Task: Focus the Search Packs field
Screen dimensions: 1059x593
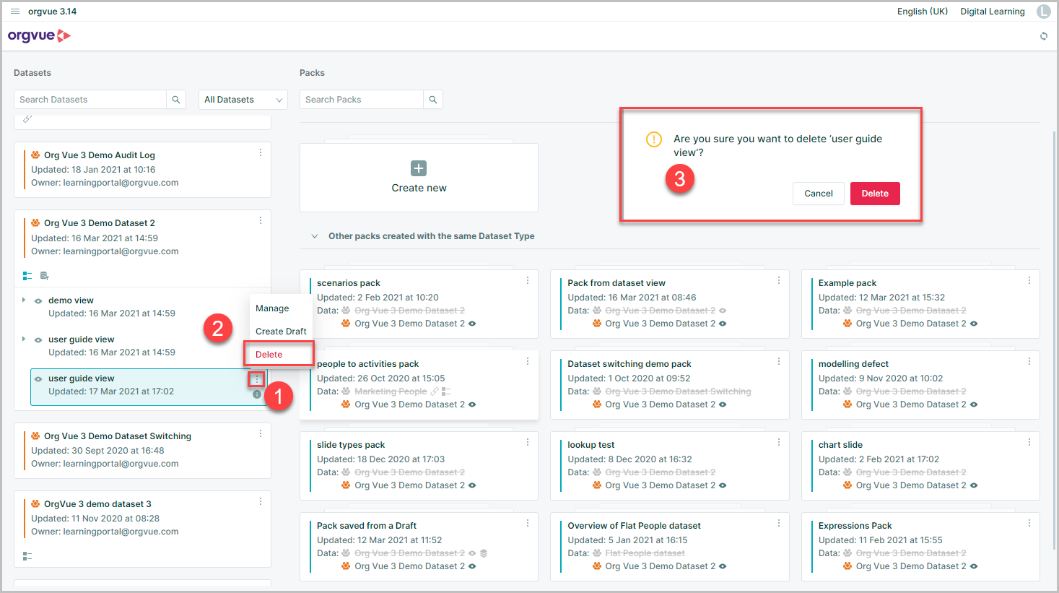Action: coord(362,100)
